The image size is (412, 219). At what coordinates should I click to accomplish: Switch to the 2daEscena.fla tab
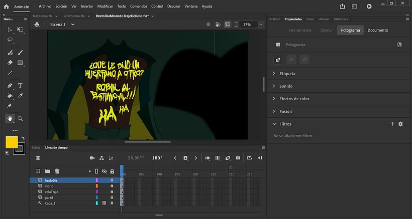[x=74, y=16]
